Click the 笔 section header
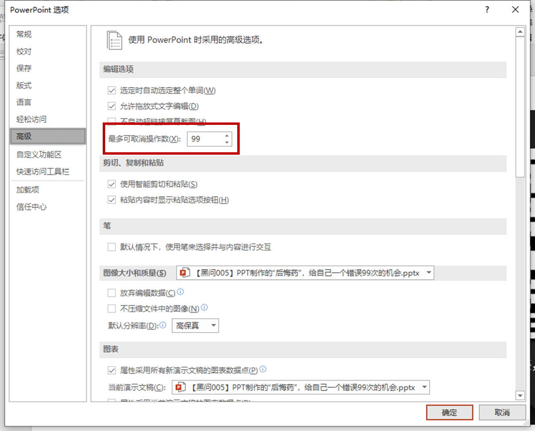The image size is (535, 431). 303,226
